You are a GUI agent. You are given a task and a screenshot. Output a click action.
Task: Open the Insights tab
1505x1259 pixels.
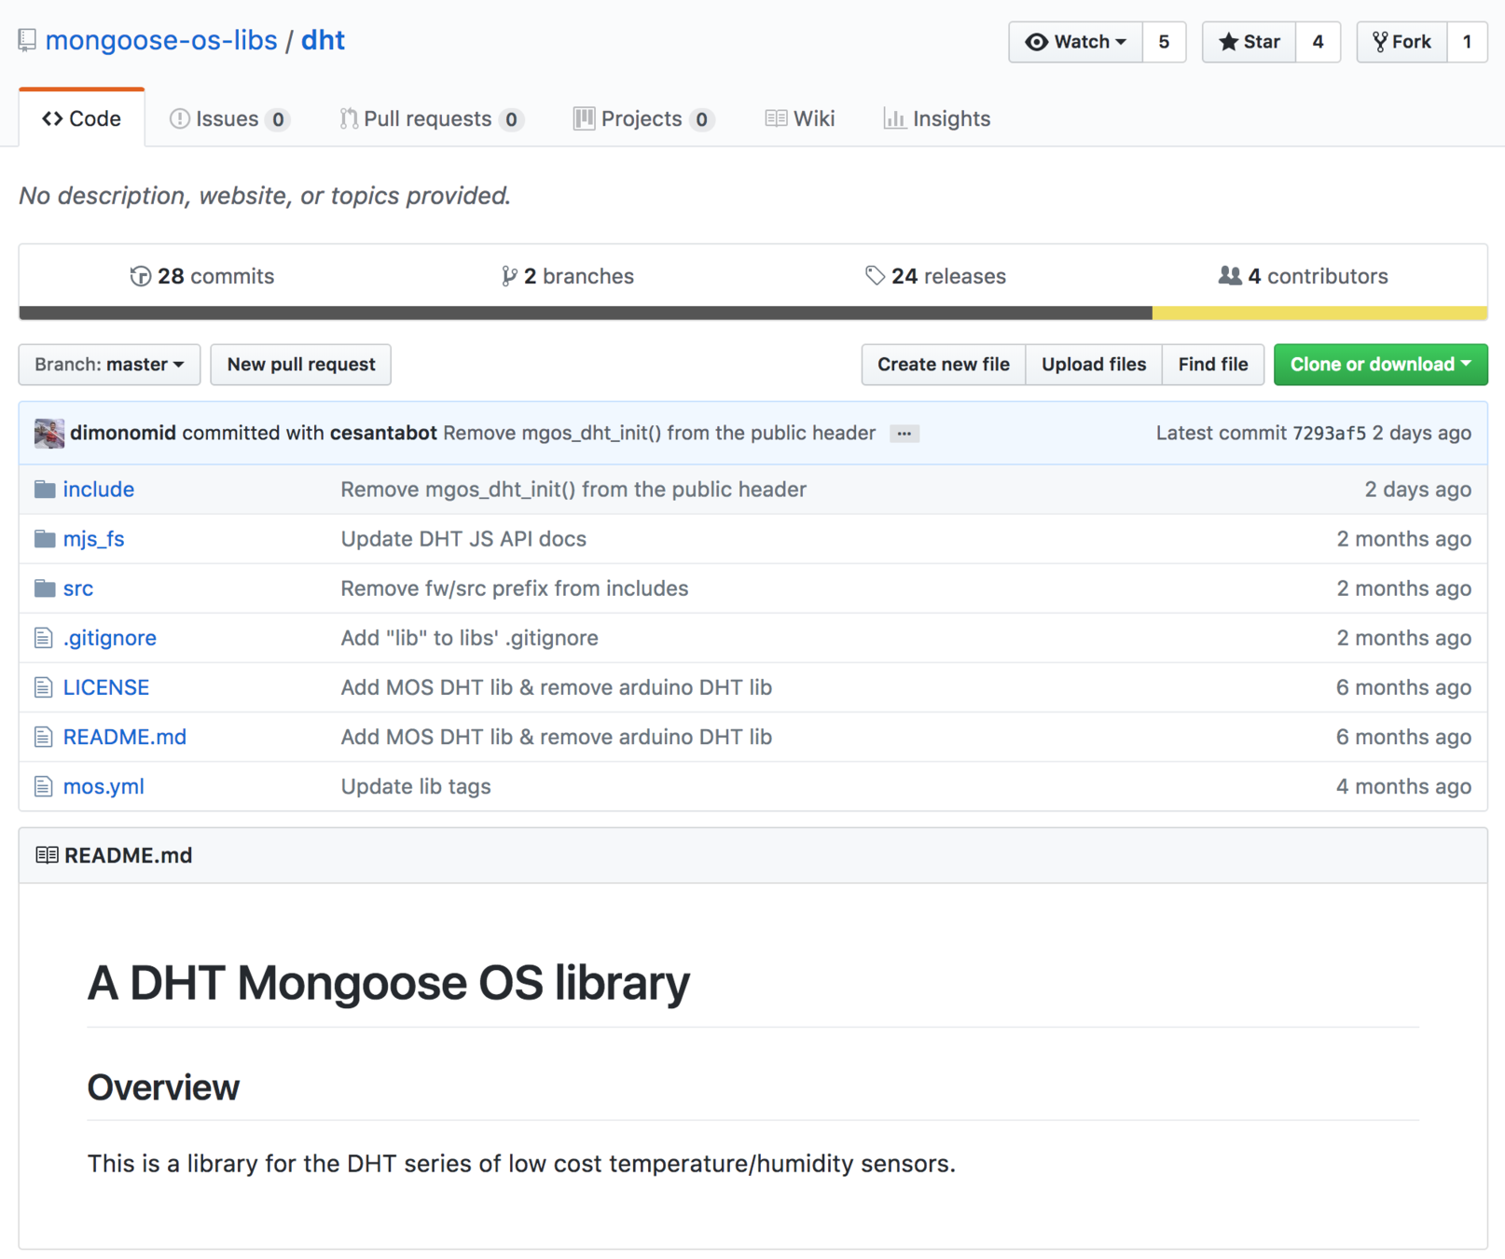tap(937, 118)
